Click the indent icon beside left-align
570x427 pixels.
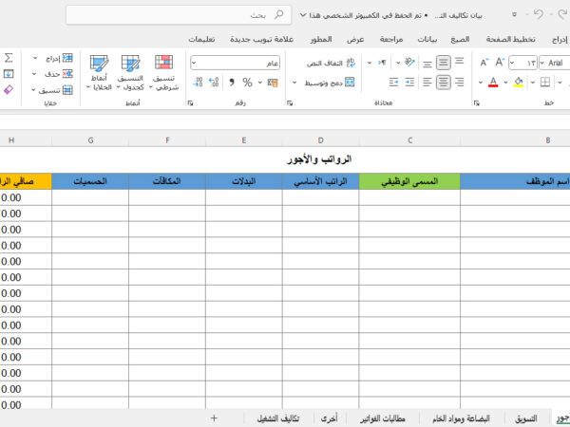pyautogui.click(x=409, y=83)
